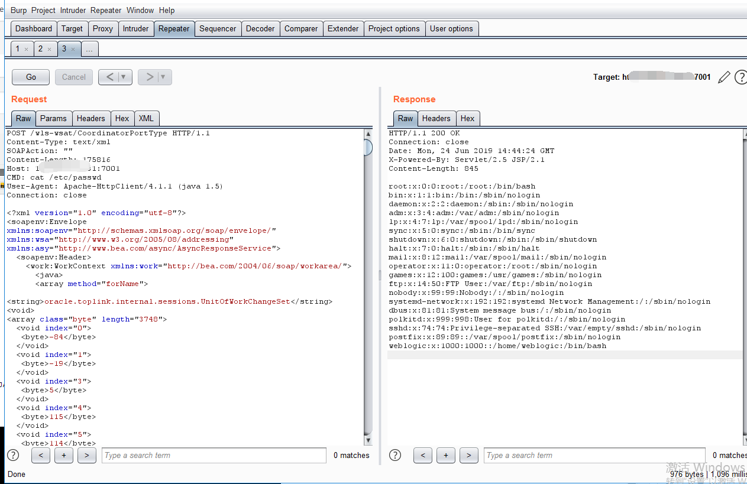Screen dimensions: 747x484
Task: Click request search plus options button
Action: coord(63,455)
